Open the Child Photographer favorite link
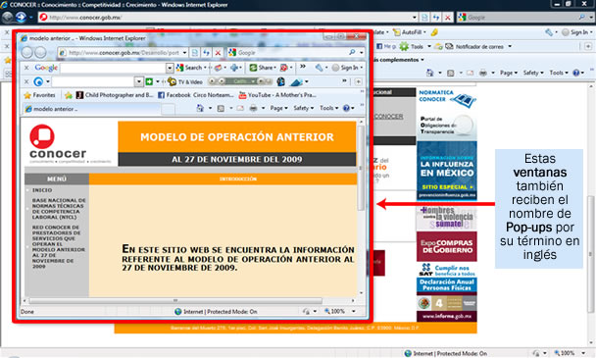The width and height of the screenshot is (596, 358). 115,95
